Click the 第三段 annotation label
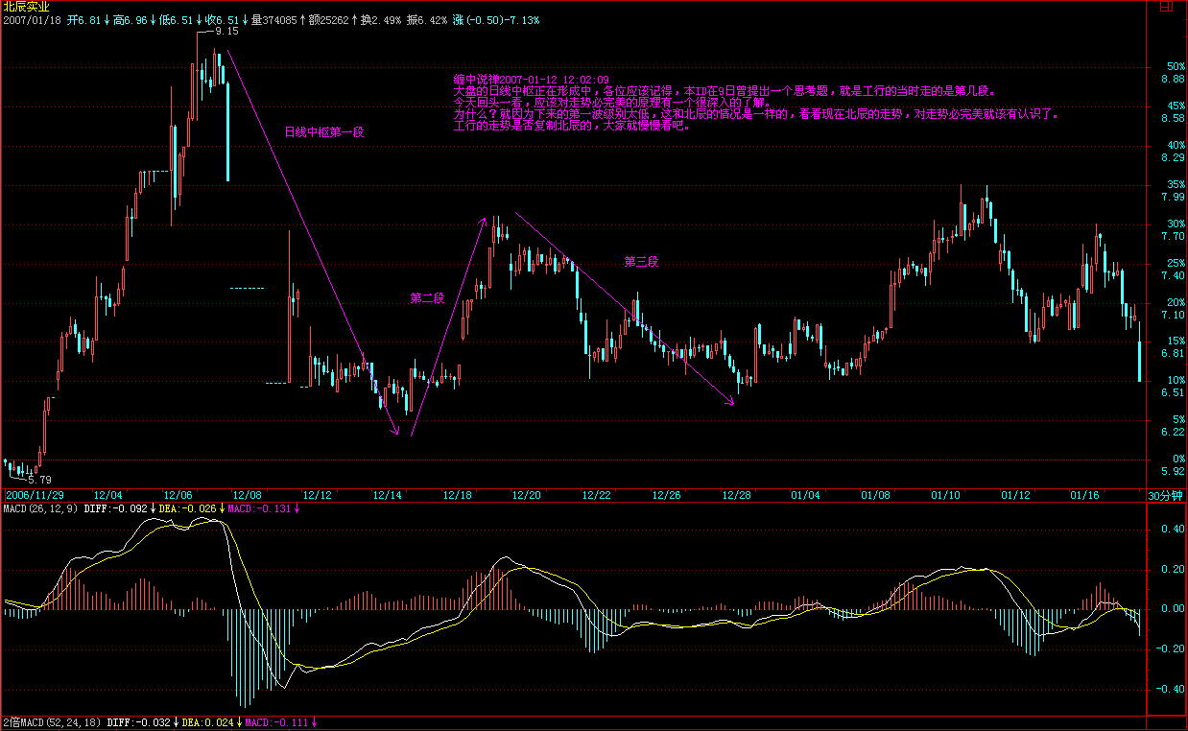 click(x=641, y=261)
